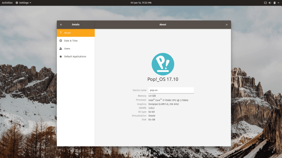This screenshot has width=282, height=158.
Task: Open the Users panel
Action: 76,48
